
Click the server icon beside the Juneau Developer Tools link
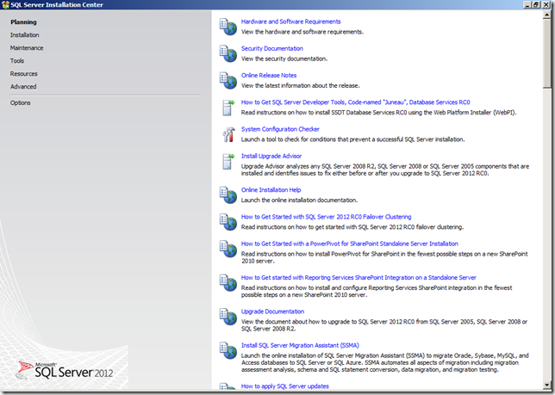(x=228, y=108)
